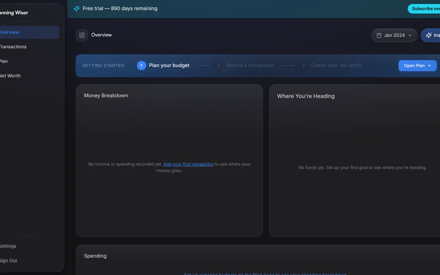The image size is (440, 275).
Task: Click the No funds yet message
Action: coord(362,168)
